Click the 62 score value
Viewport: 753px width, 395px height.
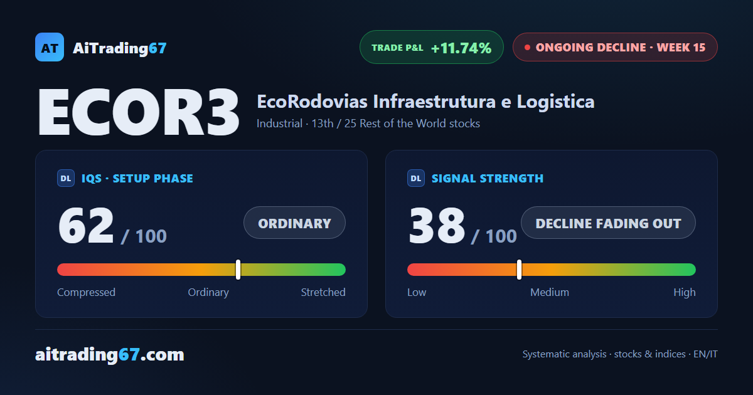coord(86,225)
